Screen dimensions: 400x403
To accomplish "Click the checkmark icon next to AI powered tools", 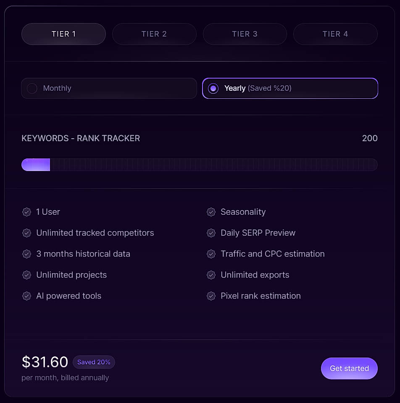I will point(27,296).
